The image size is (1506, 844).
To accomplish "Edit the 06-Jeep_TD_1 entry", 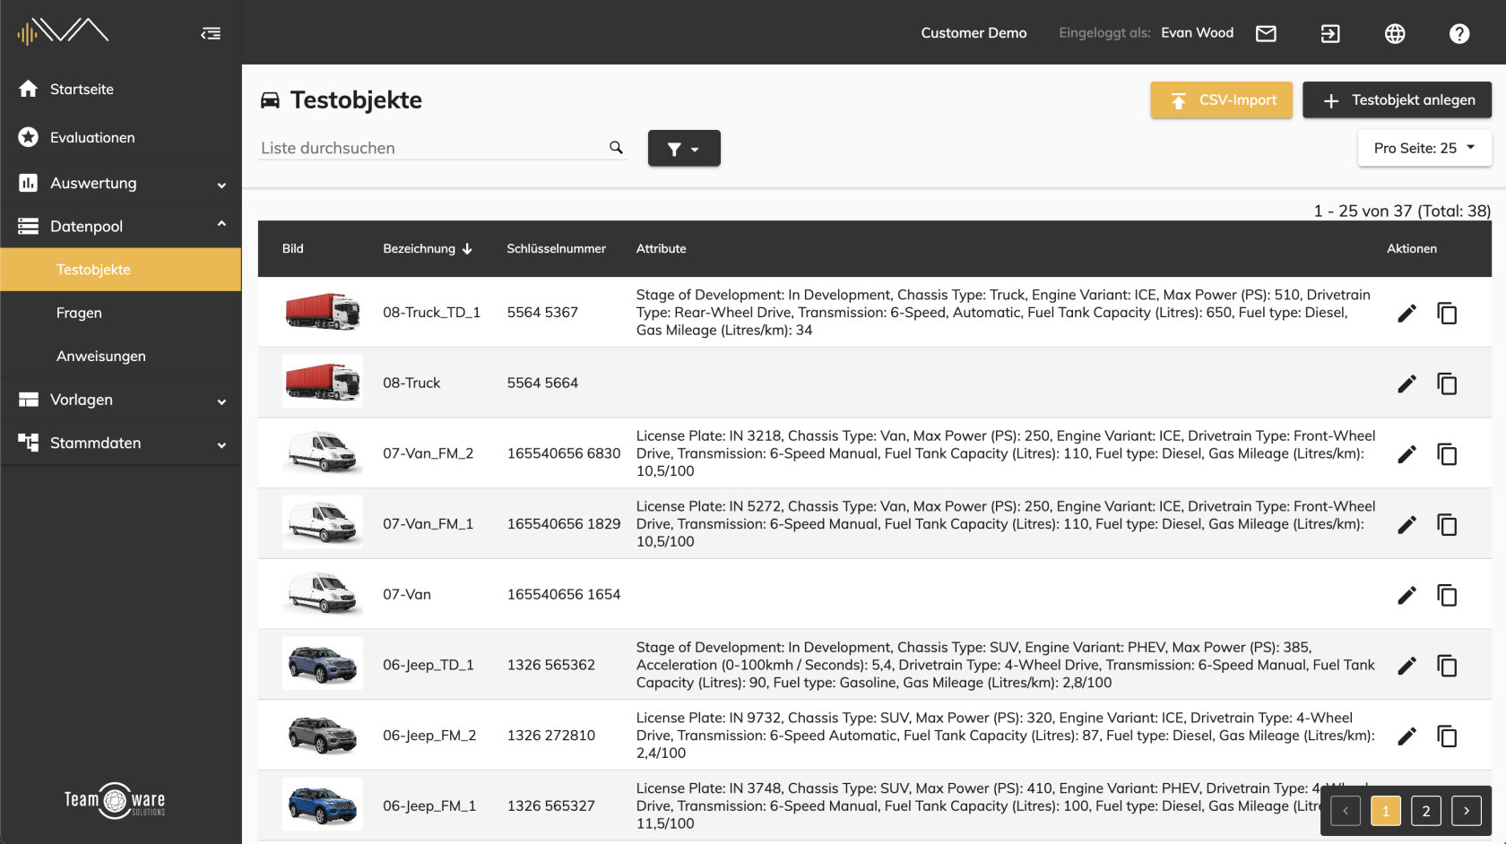I will (x=1407, y=666).
